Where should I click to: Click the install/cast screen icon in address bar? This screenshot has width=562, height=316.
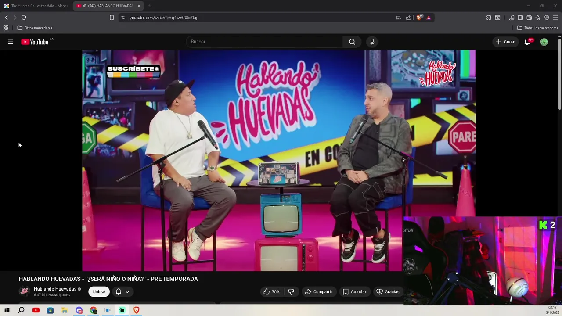coord(398,18)
